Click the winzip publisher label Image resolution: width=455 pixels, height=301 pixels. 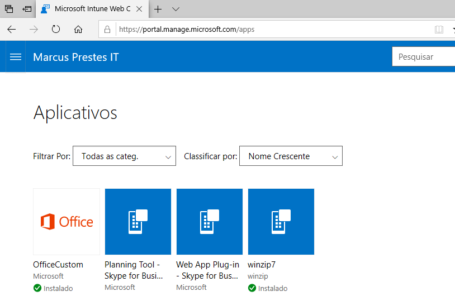click(258, 276)
